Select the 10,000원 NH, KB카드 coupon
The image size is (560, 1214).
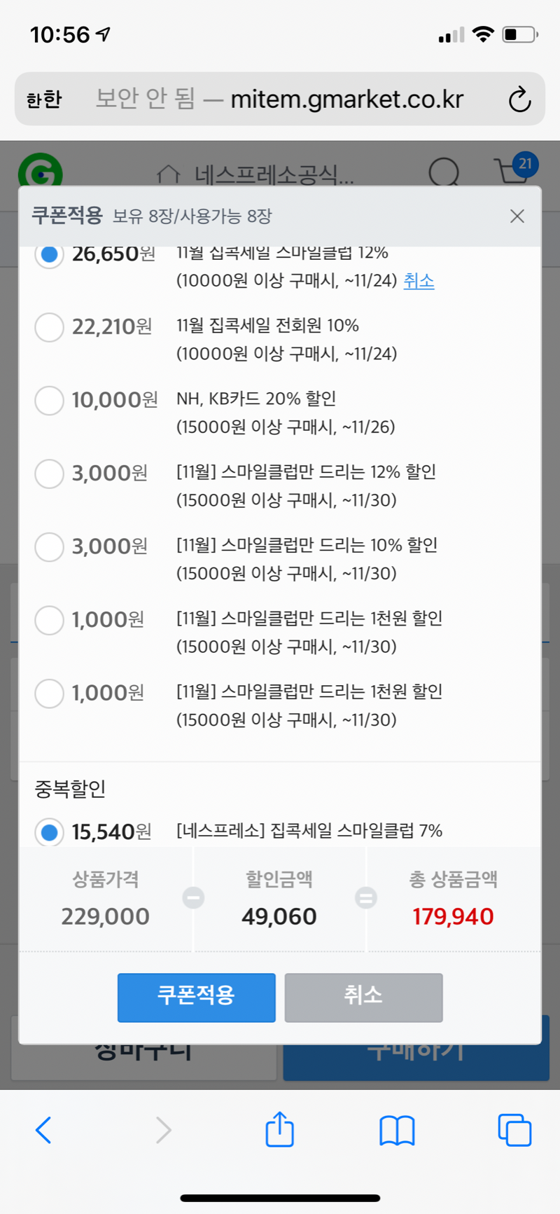50,401
